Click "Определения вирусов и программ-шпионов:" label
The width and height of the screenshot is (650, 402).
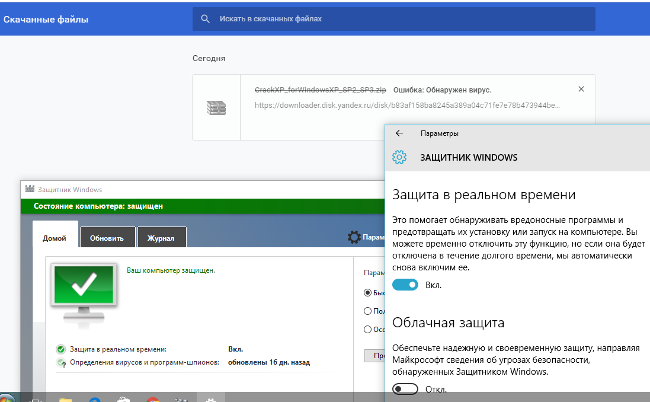[x=144, y=362]
